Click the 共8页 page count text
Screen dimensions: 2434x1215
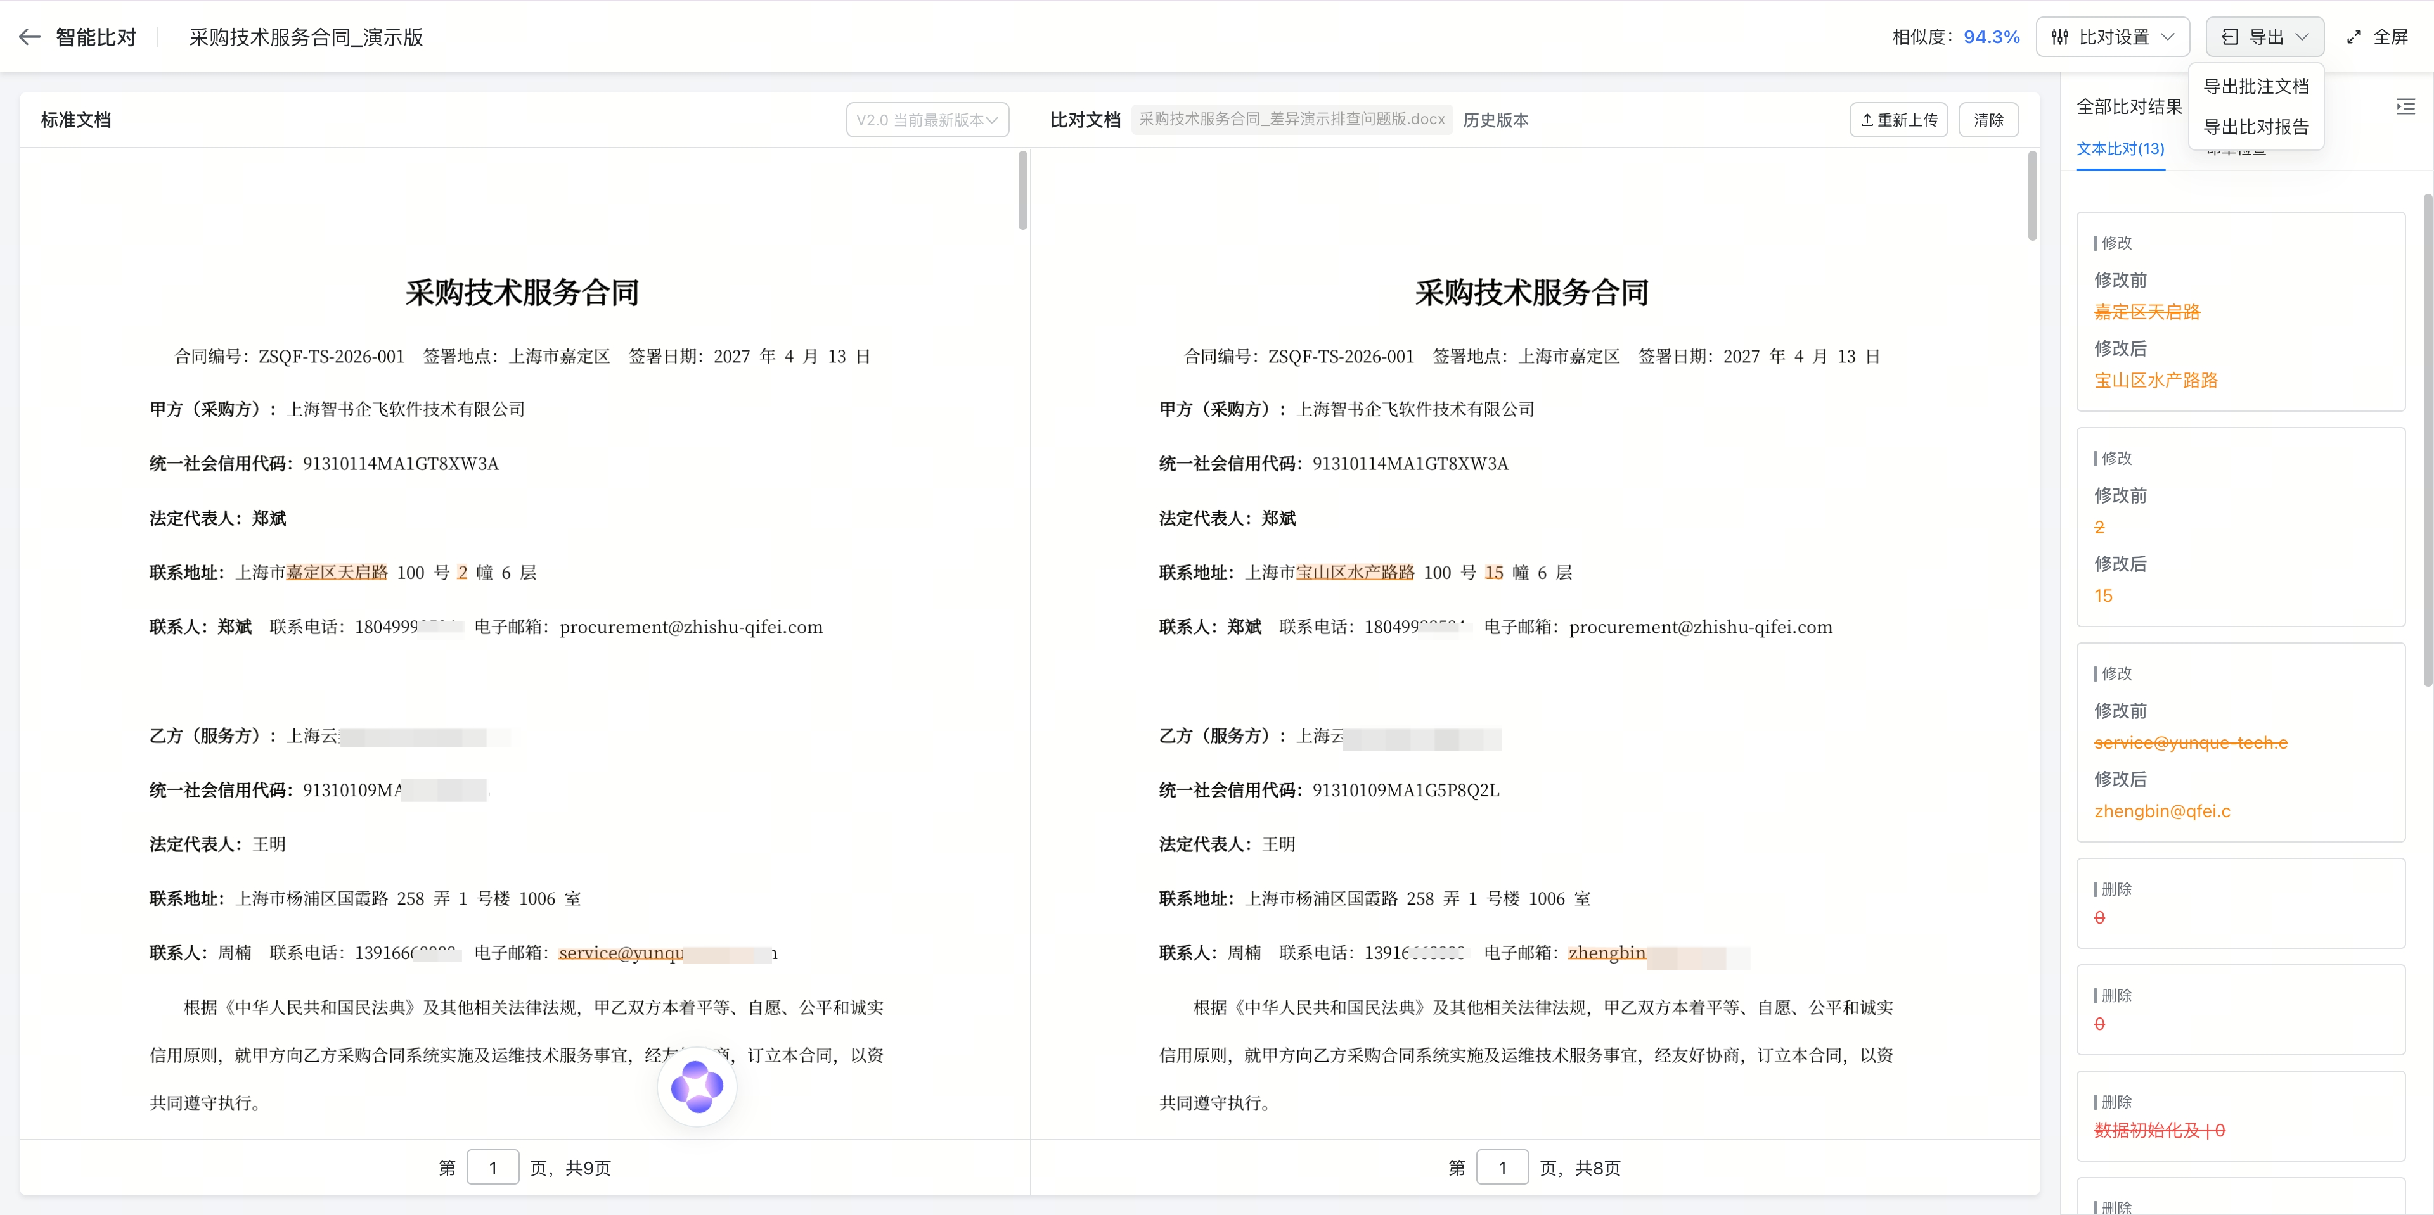pyautogui.click(x=1598, y=1167)
